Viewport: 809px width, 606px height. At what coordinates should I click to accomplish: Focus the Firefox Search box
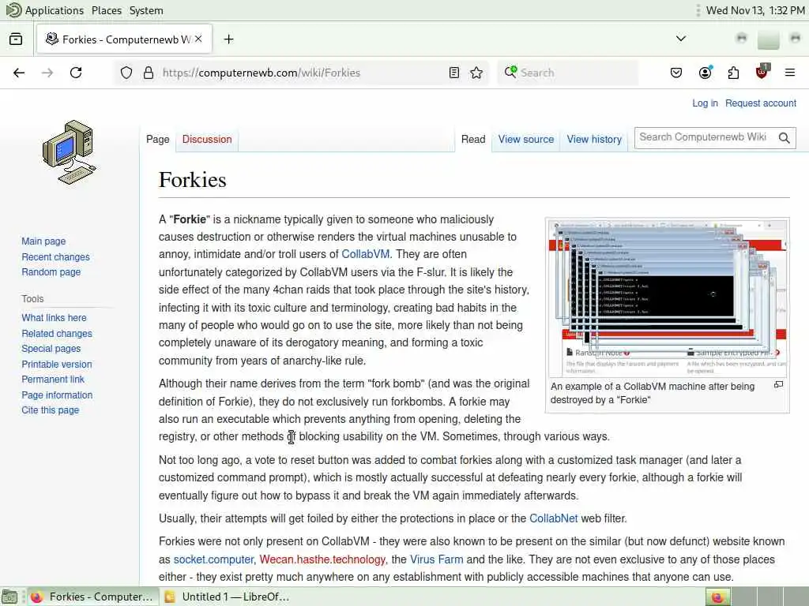[x=567, y=73]
